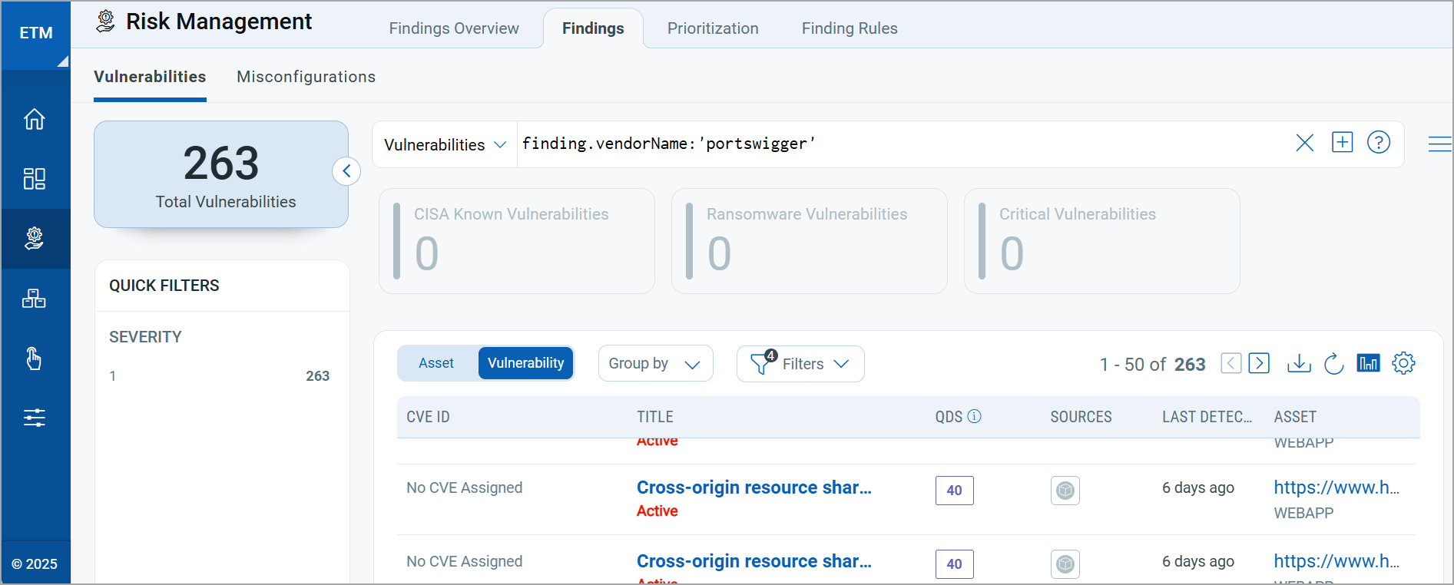Open query help question mark icon
The width and height of the screenshot is (1454, 585).
1379,143
